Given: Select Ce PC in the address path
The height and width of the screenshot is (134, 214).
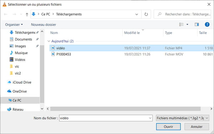Looking at the screenshot, I should coord(46,14).
